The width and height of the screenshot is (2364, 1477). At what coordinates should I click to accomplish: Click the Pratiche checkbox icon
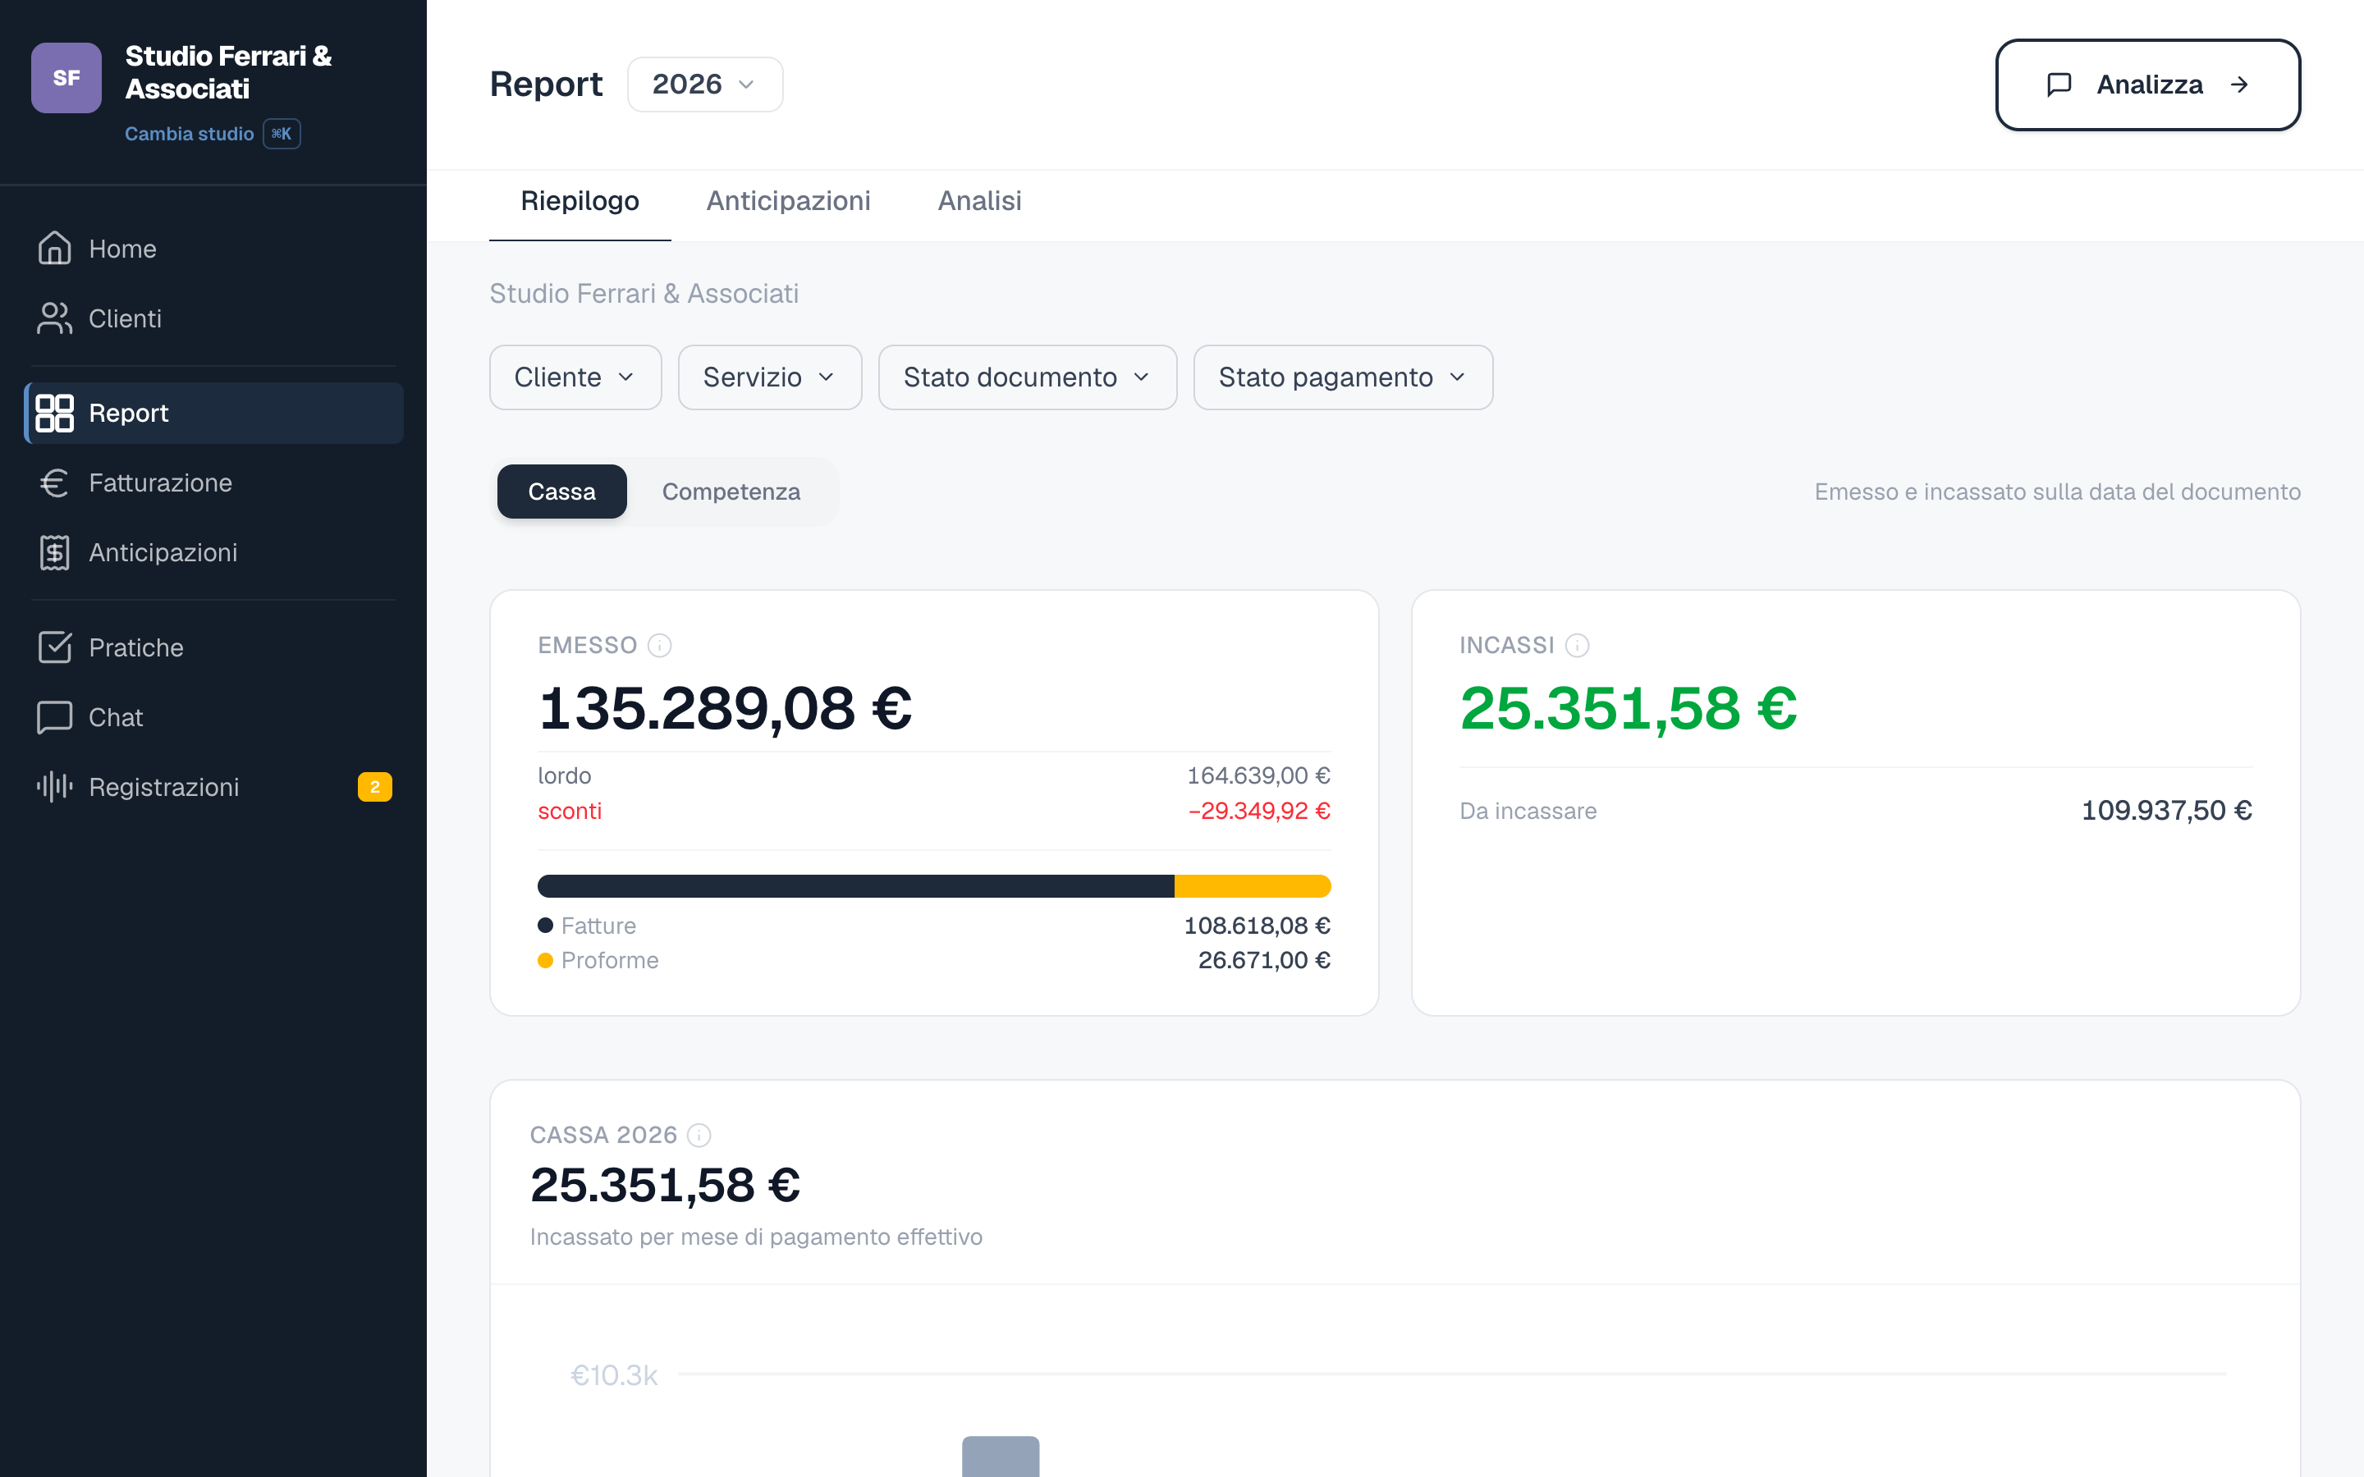click(55, 647)
